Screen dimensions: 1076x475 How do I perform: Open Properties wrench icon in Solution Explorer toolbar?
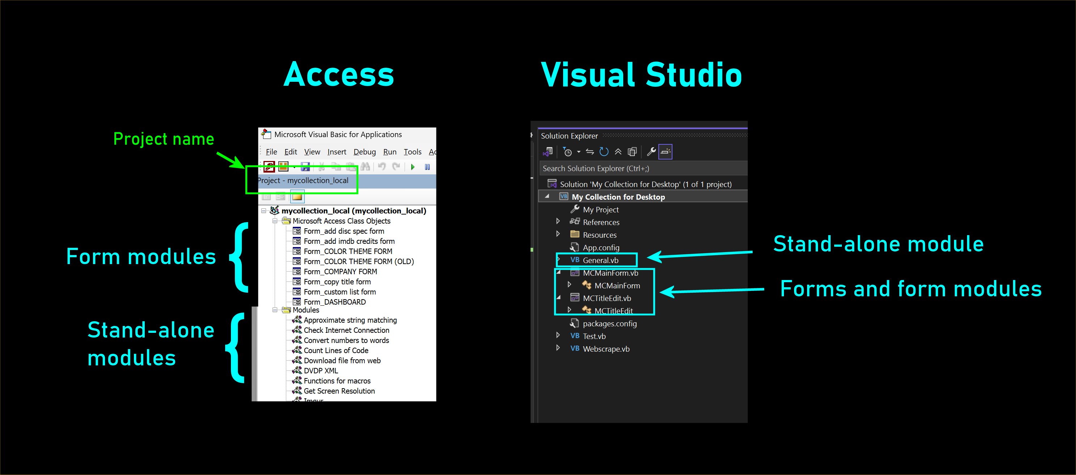[x=651, y=152]
